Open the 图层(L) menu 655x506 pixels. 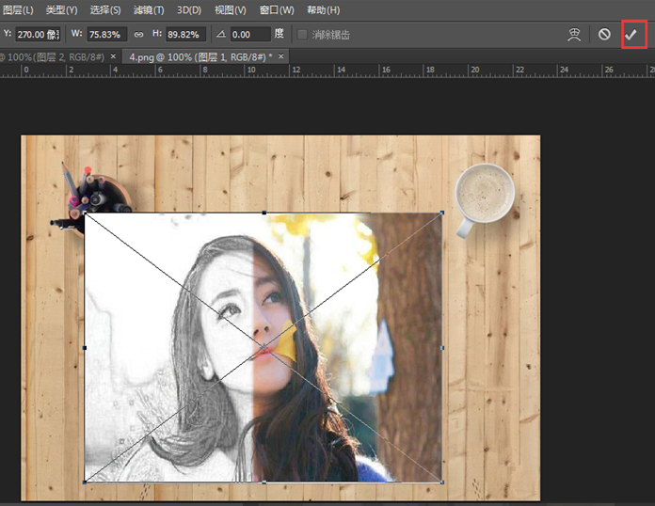tap(17, 10)
